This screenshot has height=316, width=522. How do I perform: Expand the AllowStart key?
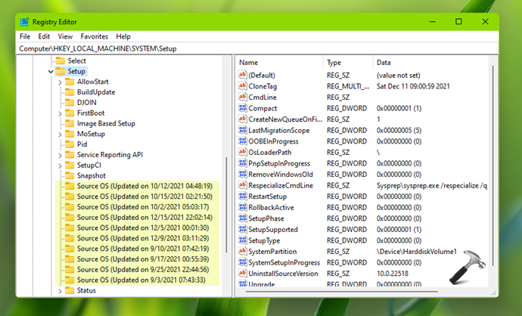pos(60,82)
